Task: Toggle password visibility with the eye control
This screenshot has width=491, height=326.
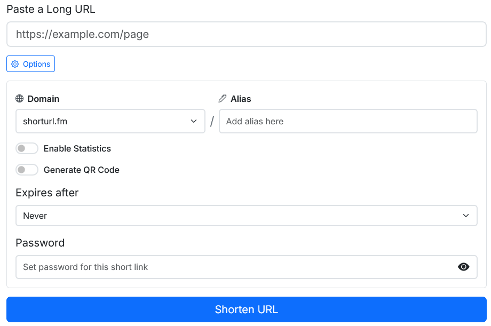Action: 464,267
